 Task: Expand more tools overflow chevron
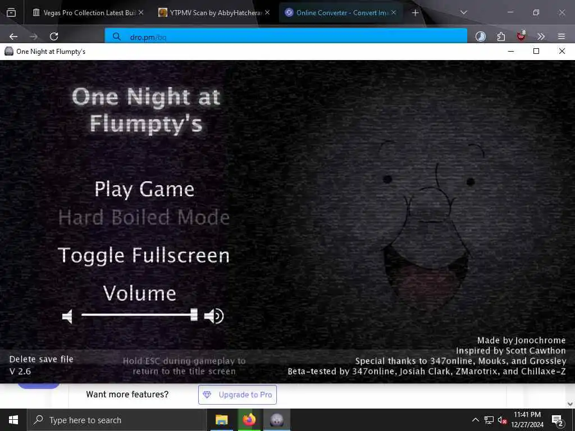tap(541, 36)
